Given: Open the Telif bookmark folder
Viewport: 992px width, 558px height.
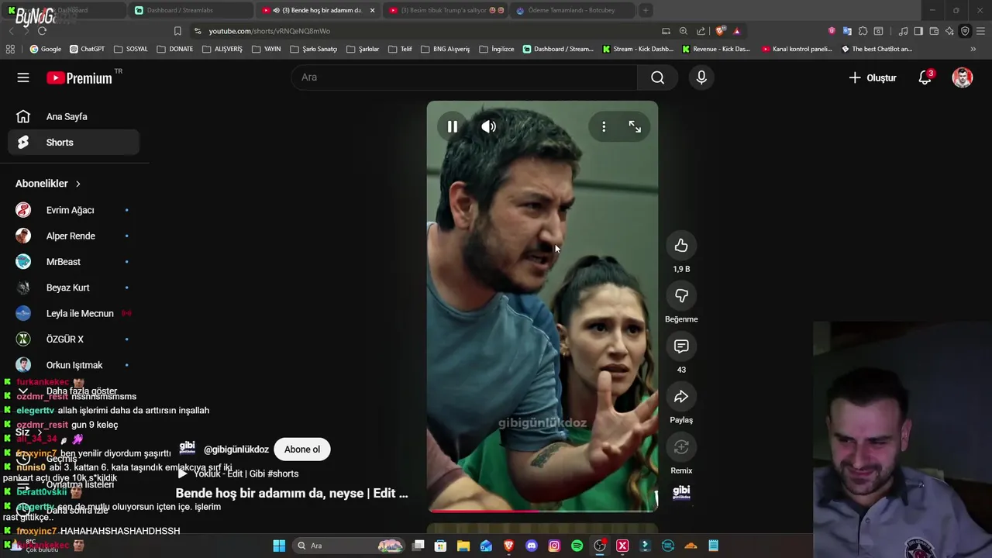Looking at the screenshot, I should point(400,49).
